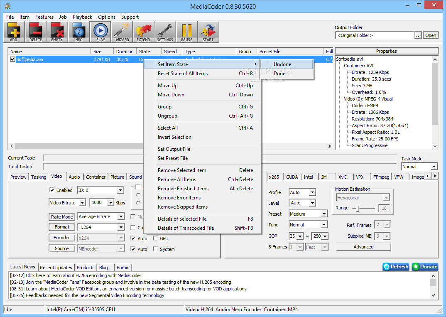Click the PAUSE toolbar icon
Screen dimensions: 446x317
186,32
